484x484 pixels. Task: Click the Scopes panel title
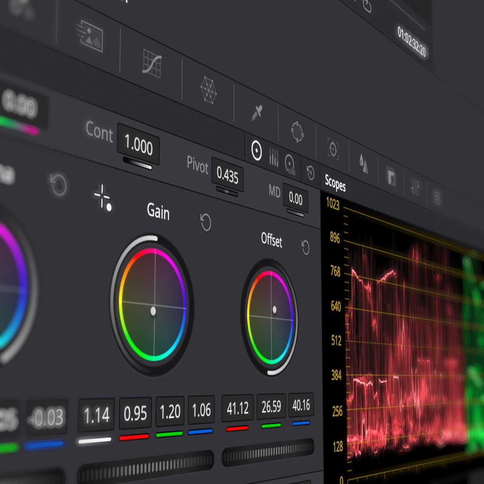pos(335,183)
